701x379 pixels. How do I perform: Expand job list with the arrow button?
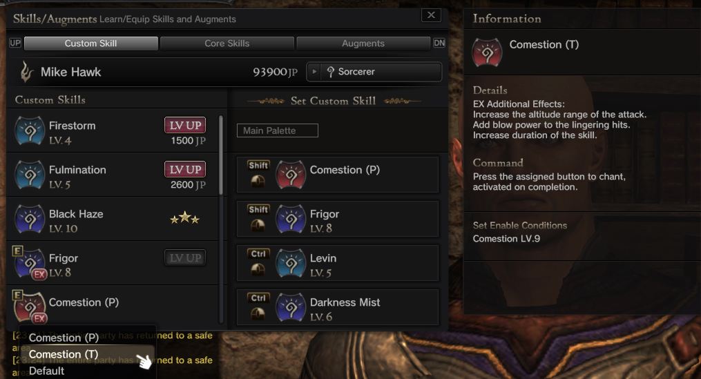(314, 72)
